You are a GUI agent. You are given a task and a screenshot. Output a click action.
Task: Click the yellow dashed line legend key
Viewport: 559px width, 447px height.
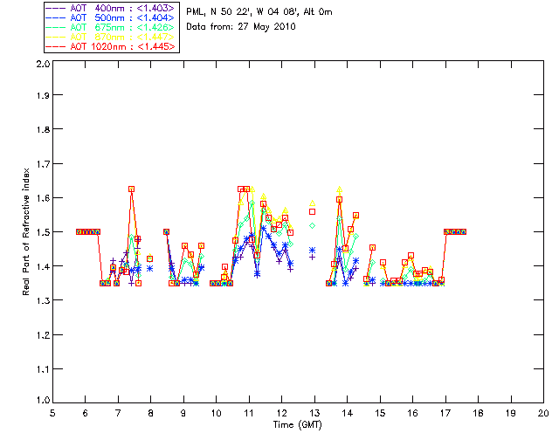pos(56,37)
